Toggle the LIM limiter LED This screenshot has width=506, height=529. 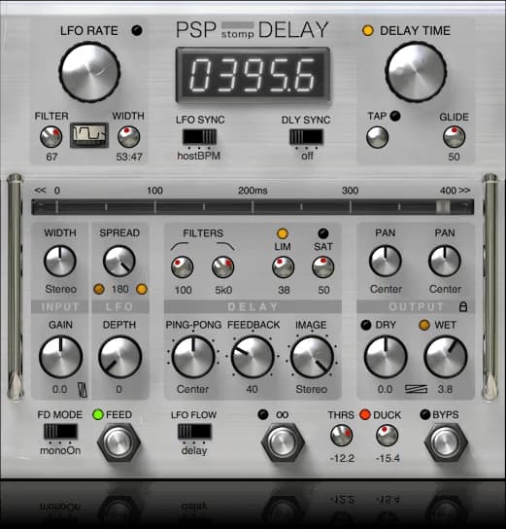(x=283, y=233)
